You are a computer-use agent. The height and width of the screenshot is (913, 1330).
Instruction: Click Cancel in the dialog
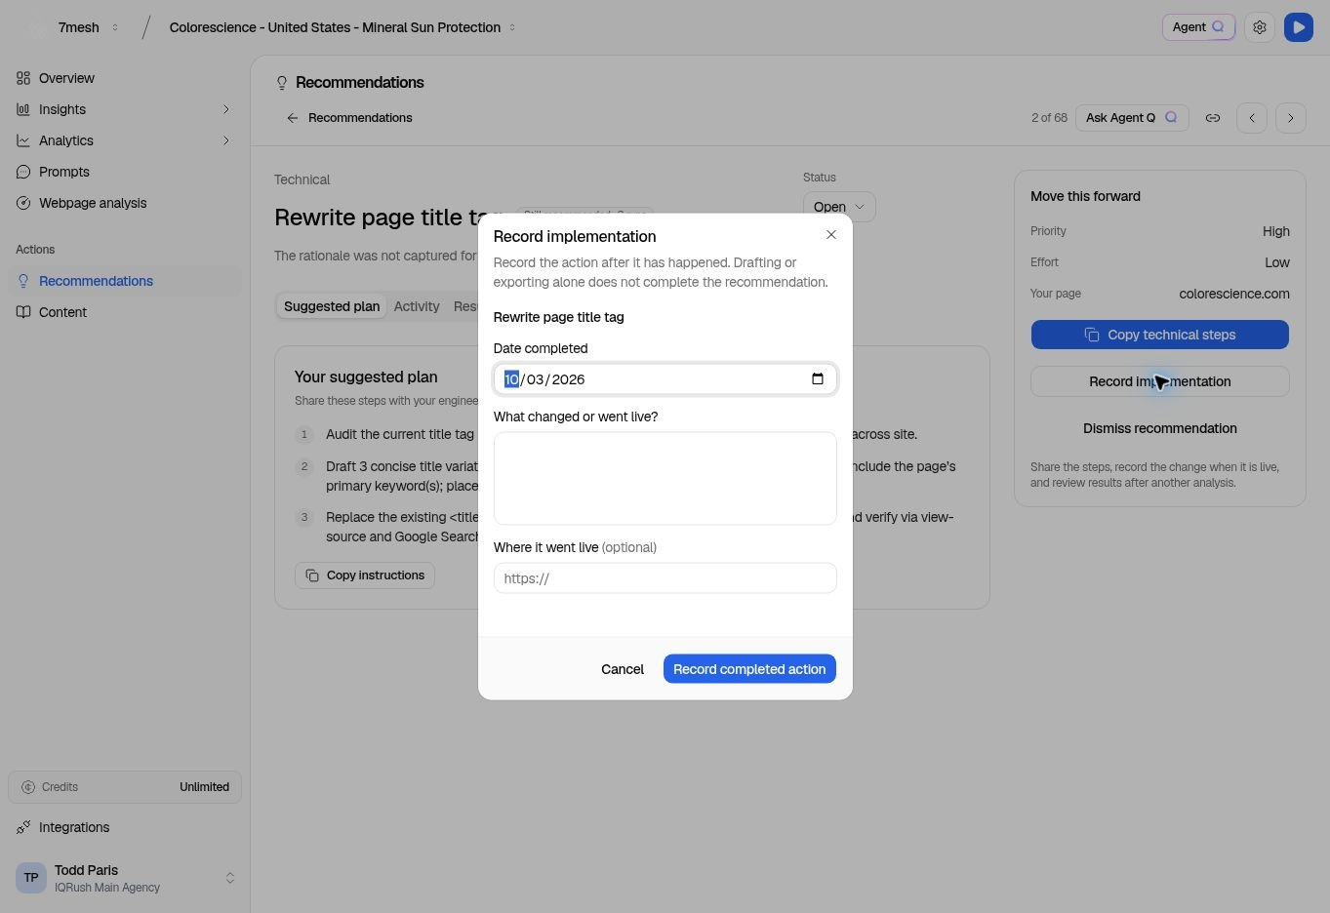(623, 669)
